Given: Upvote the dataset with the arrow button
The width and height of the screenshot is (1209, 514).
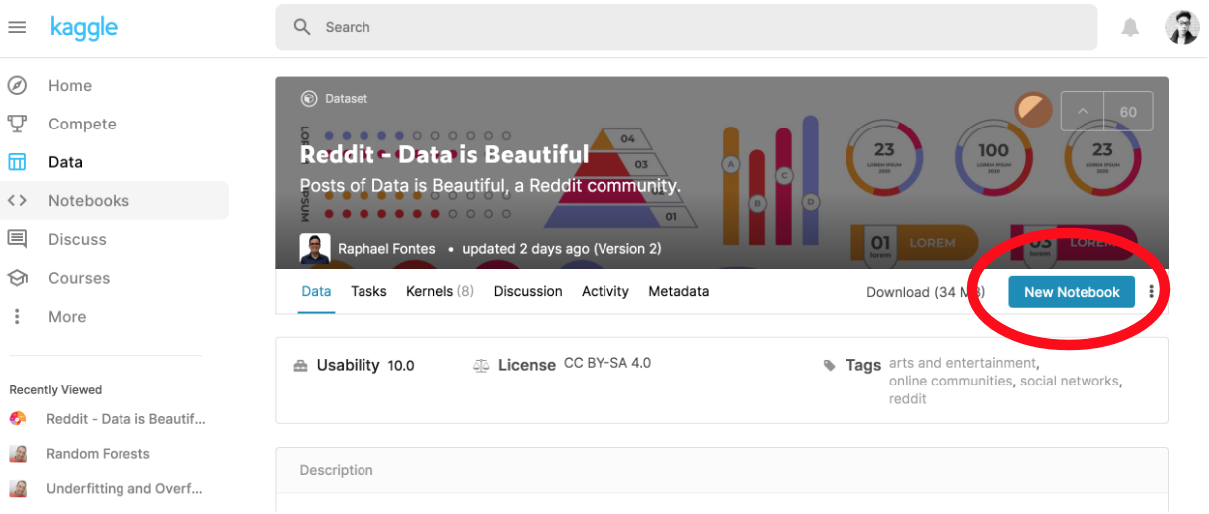Looking at the screenshot, I should 1083,112.
